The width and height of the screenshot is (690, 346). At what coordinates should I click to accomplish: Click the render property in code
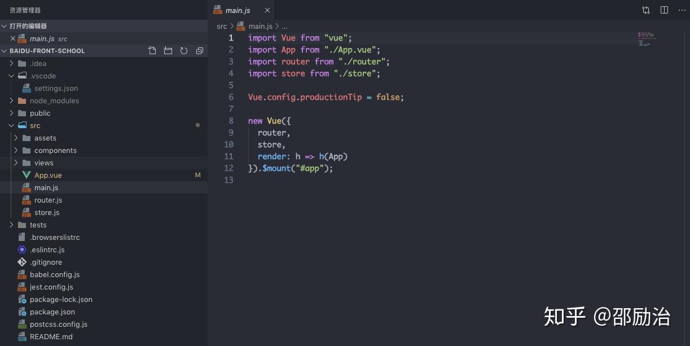[273, 156]
